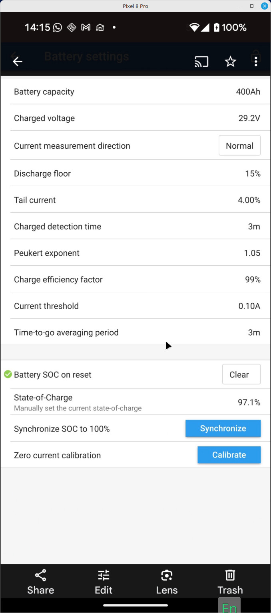This screenshot has width=271, height=613.
Task: Select the Peukert exponent row
Action: point(135,253)
